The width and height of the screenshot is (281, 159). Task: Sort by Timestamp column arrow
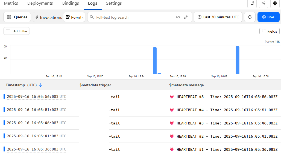(x=40, y=85)
